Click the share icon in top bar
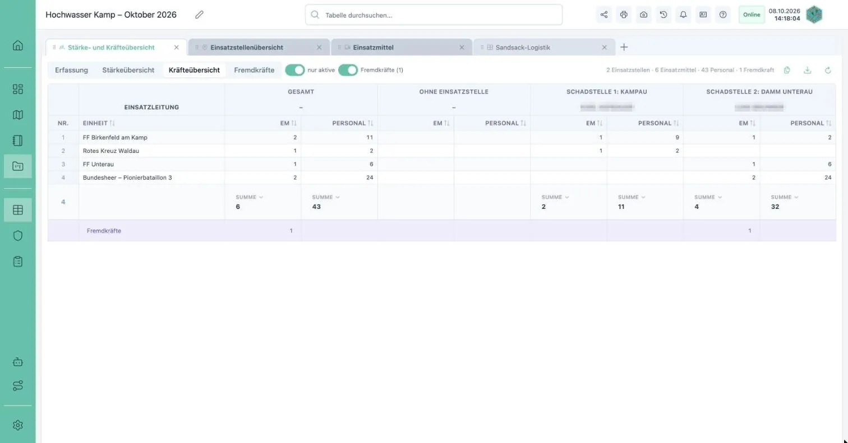This screenshot has width=848, height=443. [x=604, y=15]
